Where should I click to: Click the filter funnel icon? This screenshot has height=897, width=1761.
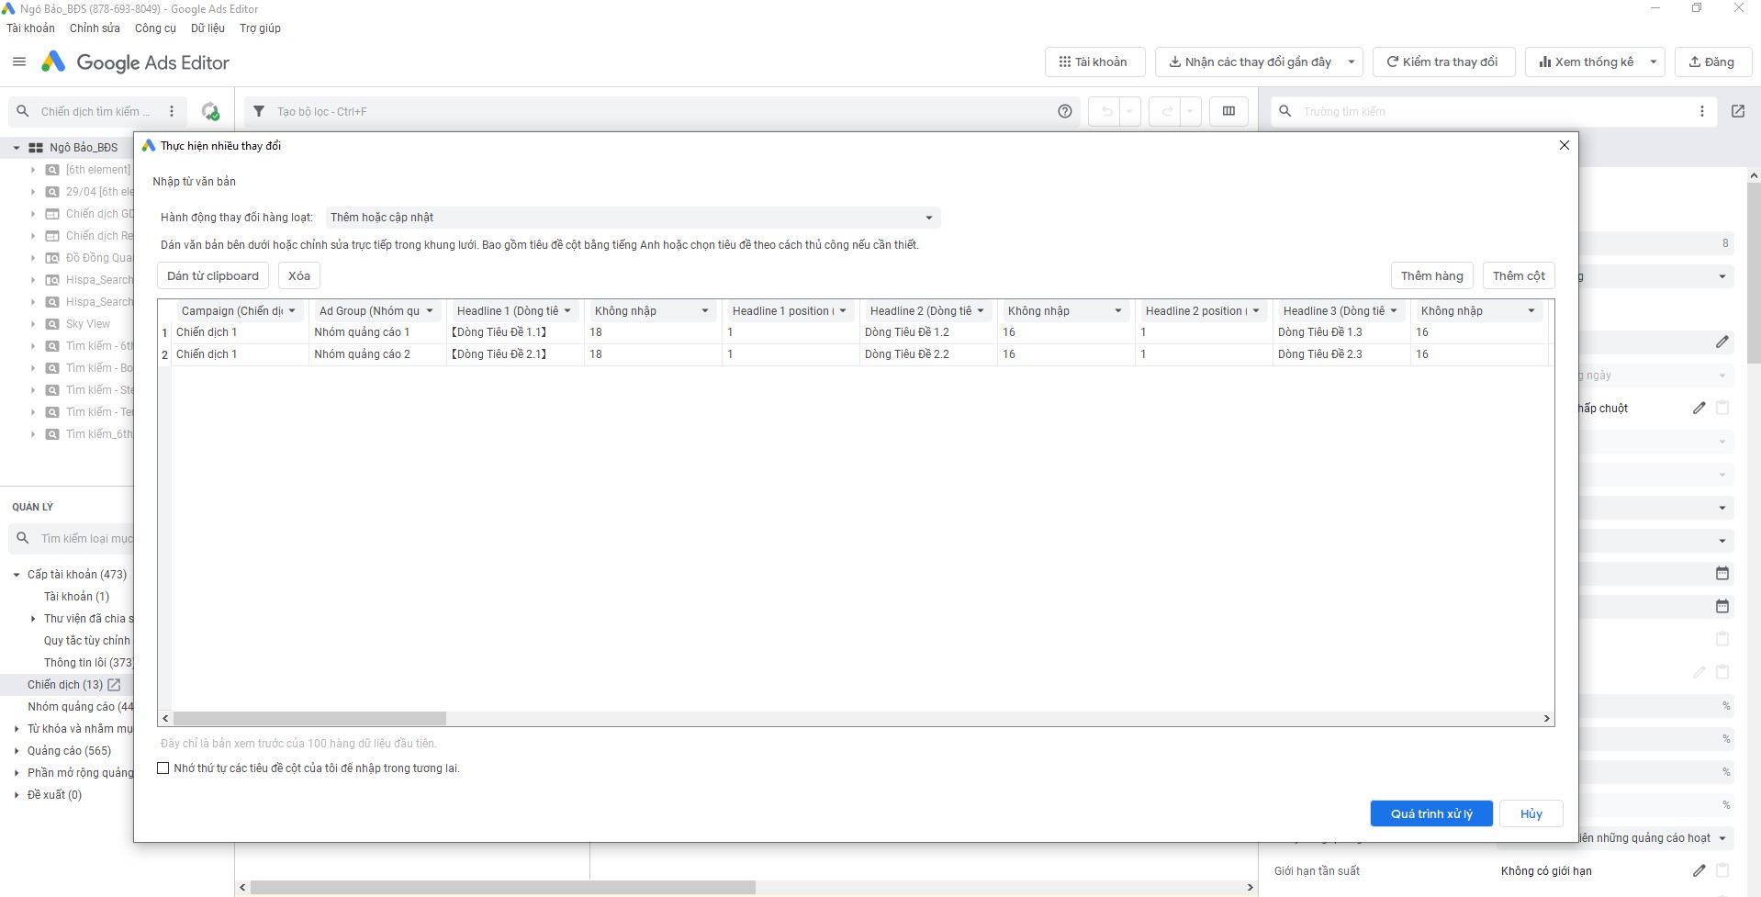[x=259, y=112]
